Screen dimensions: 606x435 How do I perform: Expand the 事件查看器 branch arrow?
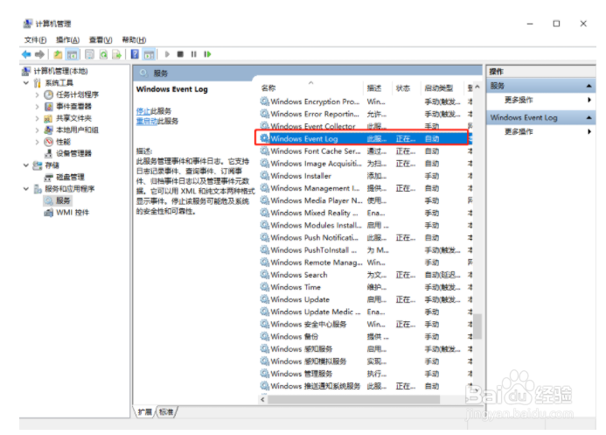coord(38,106)
